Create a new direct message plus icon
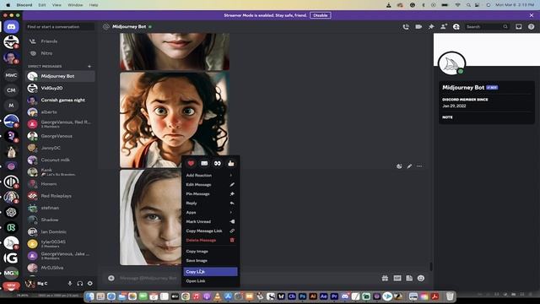 click(x=89, y=66)
